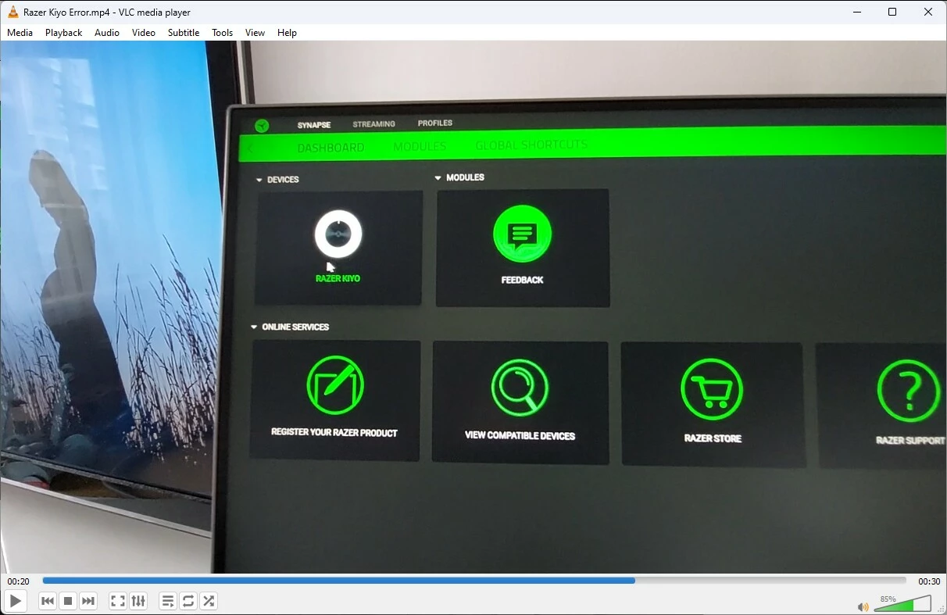
Task: Open the Media menu
Action: [x=20, y=33]
